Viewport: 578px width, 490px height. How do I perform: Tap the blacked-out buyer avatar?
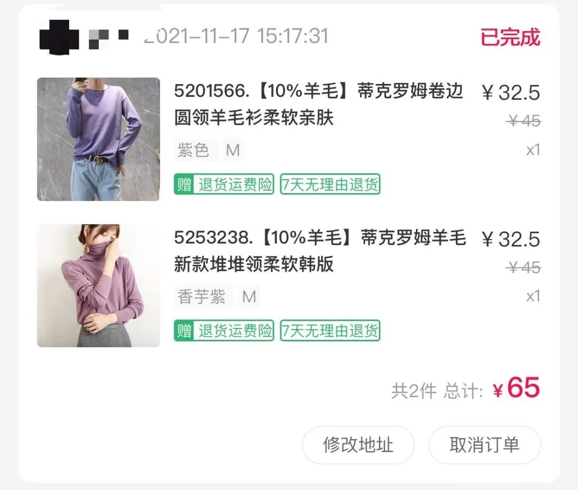59,37
